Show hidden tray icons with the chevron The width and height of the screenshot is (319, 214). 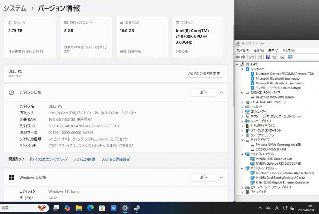pos(260,208)
